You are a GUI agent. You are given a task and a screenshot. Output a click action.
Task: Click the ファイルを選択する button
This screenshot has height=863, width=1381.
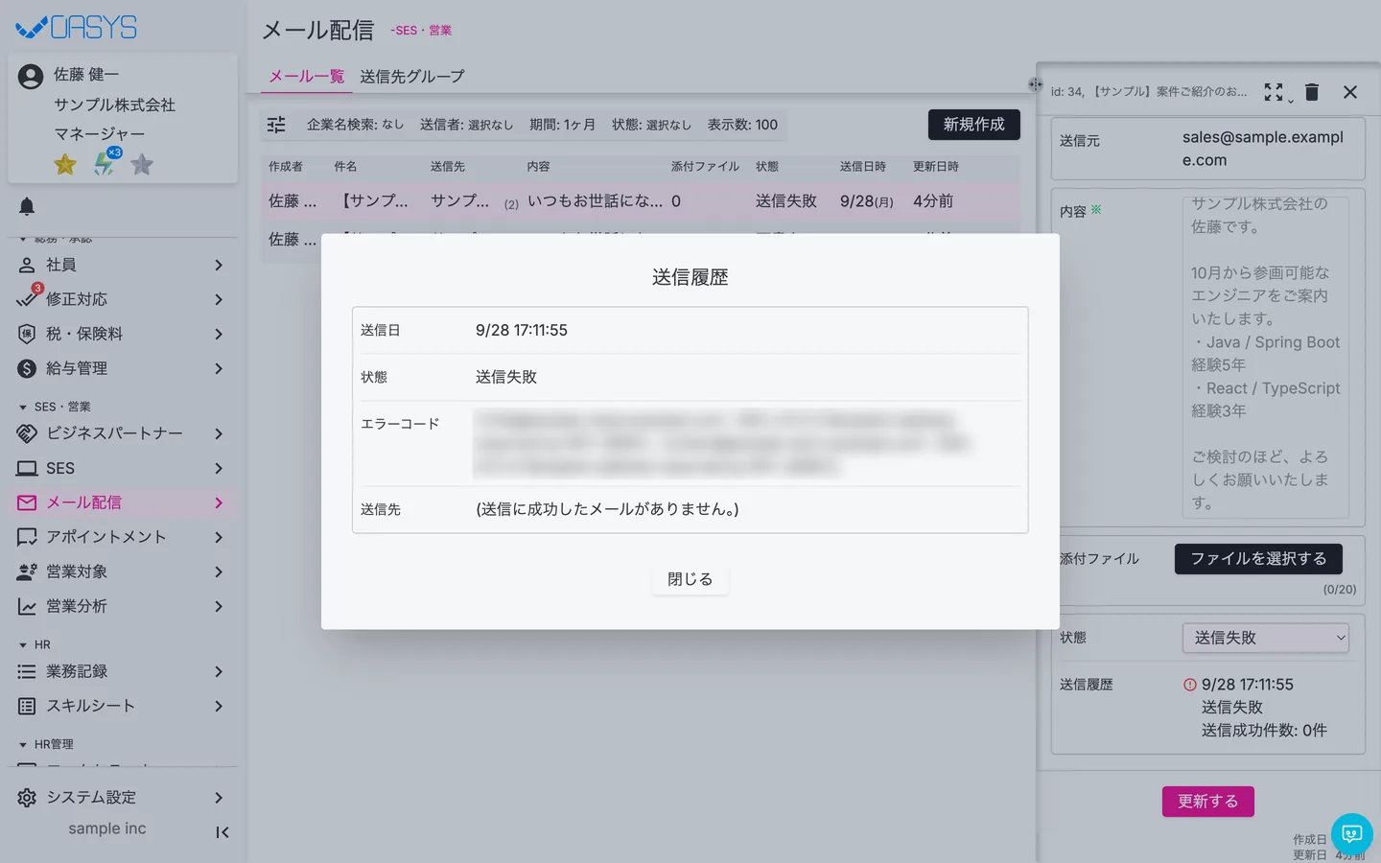pos(1258,559)
